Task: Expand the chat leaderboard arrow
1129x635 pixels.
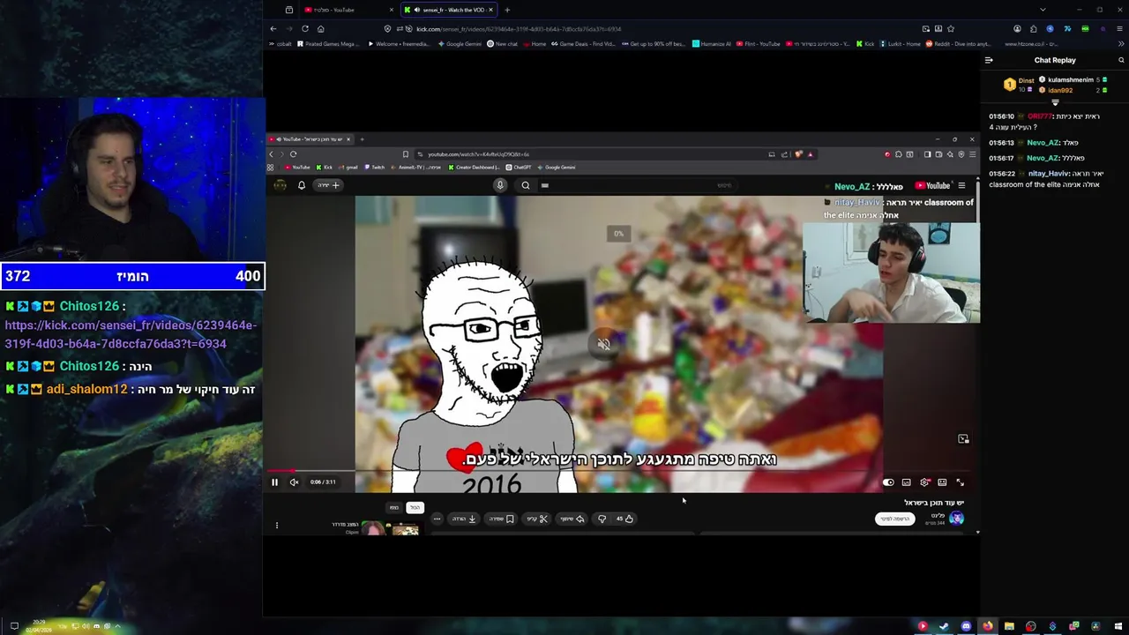Action: pos(1055,102)
